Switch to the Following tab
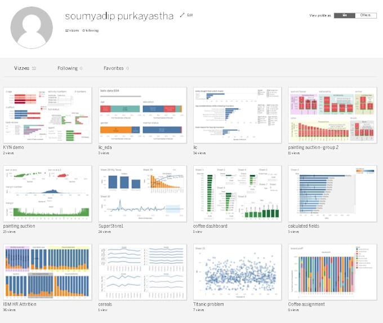This screenshot has height=323, width=383. click(x=70, y=68)
